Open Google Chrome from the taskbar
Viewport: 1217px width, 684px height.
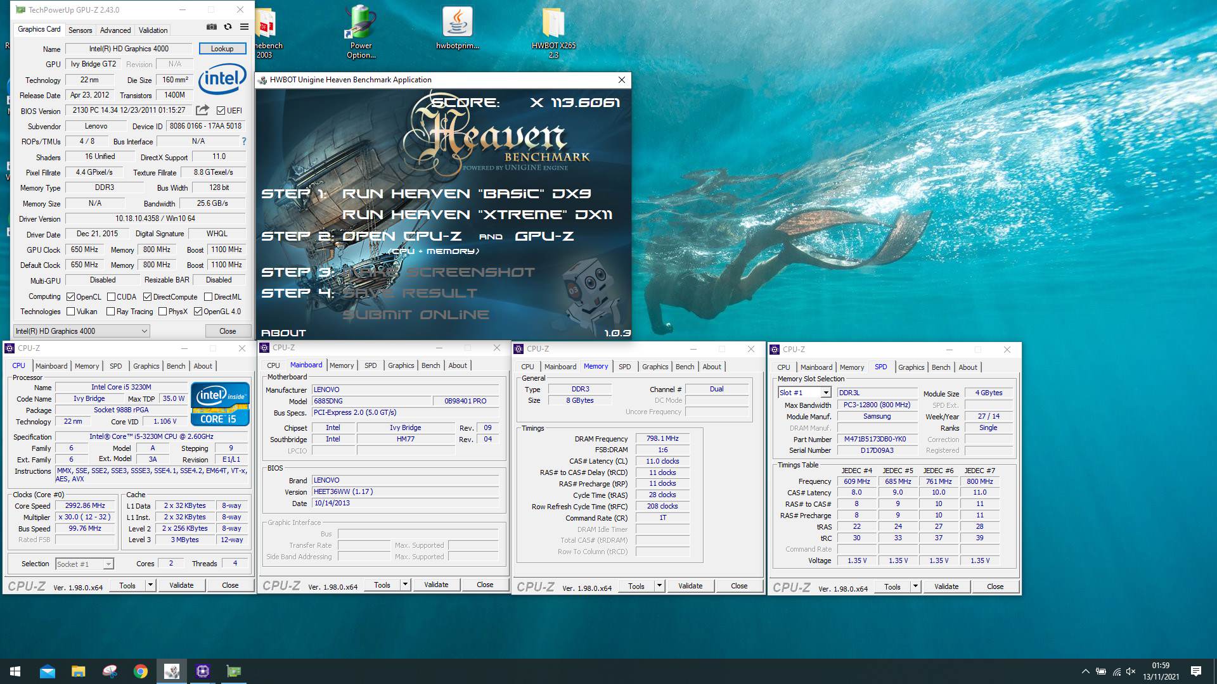(x=141, y=671)
